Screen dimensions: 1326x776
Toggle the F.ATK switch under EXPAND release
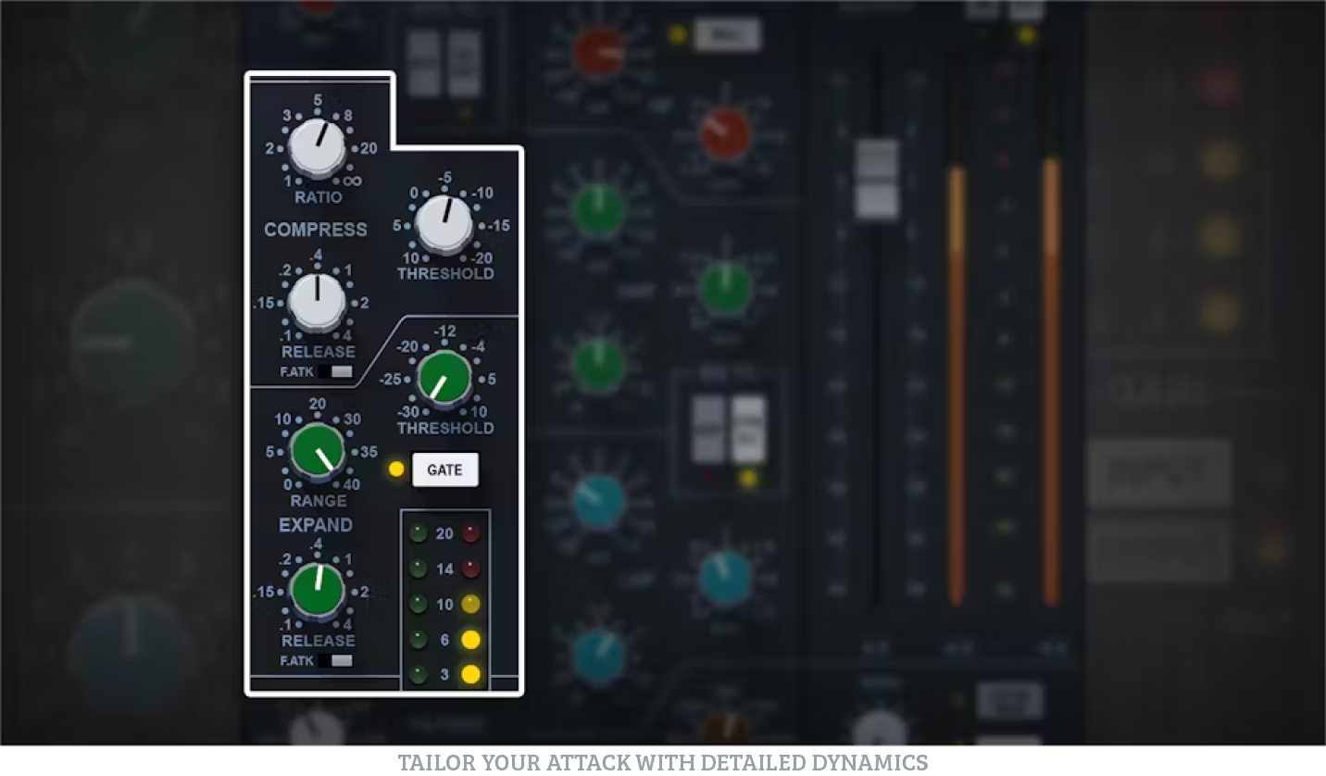(334, 661)
